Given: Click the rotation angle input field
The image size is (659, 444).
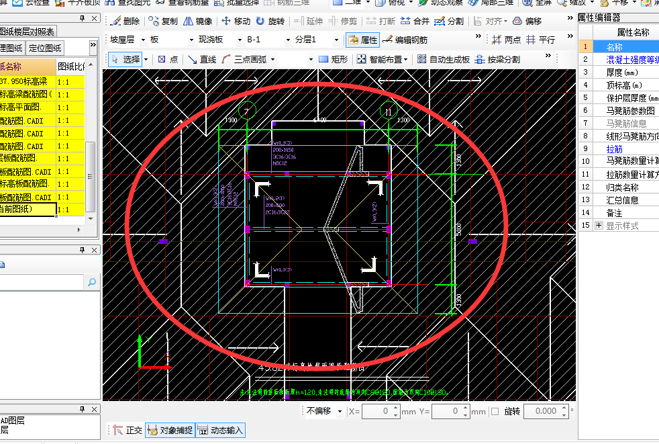Looking at the screenshot, I should (542, 411).
